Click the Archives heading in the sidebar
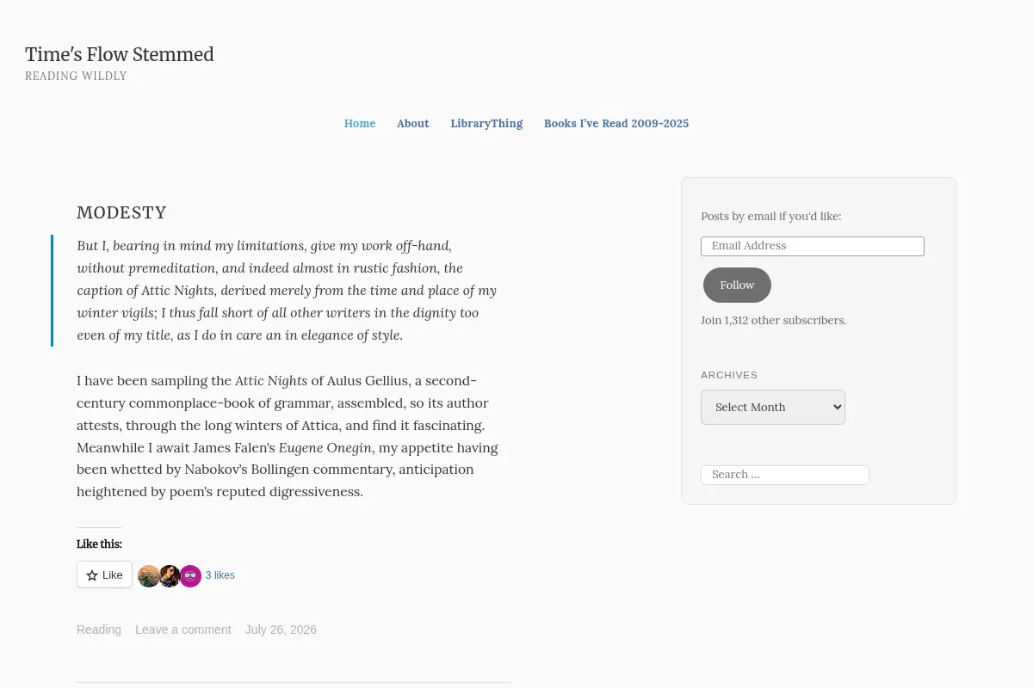 (729, 375)
